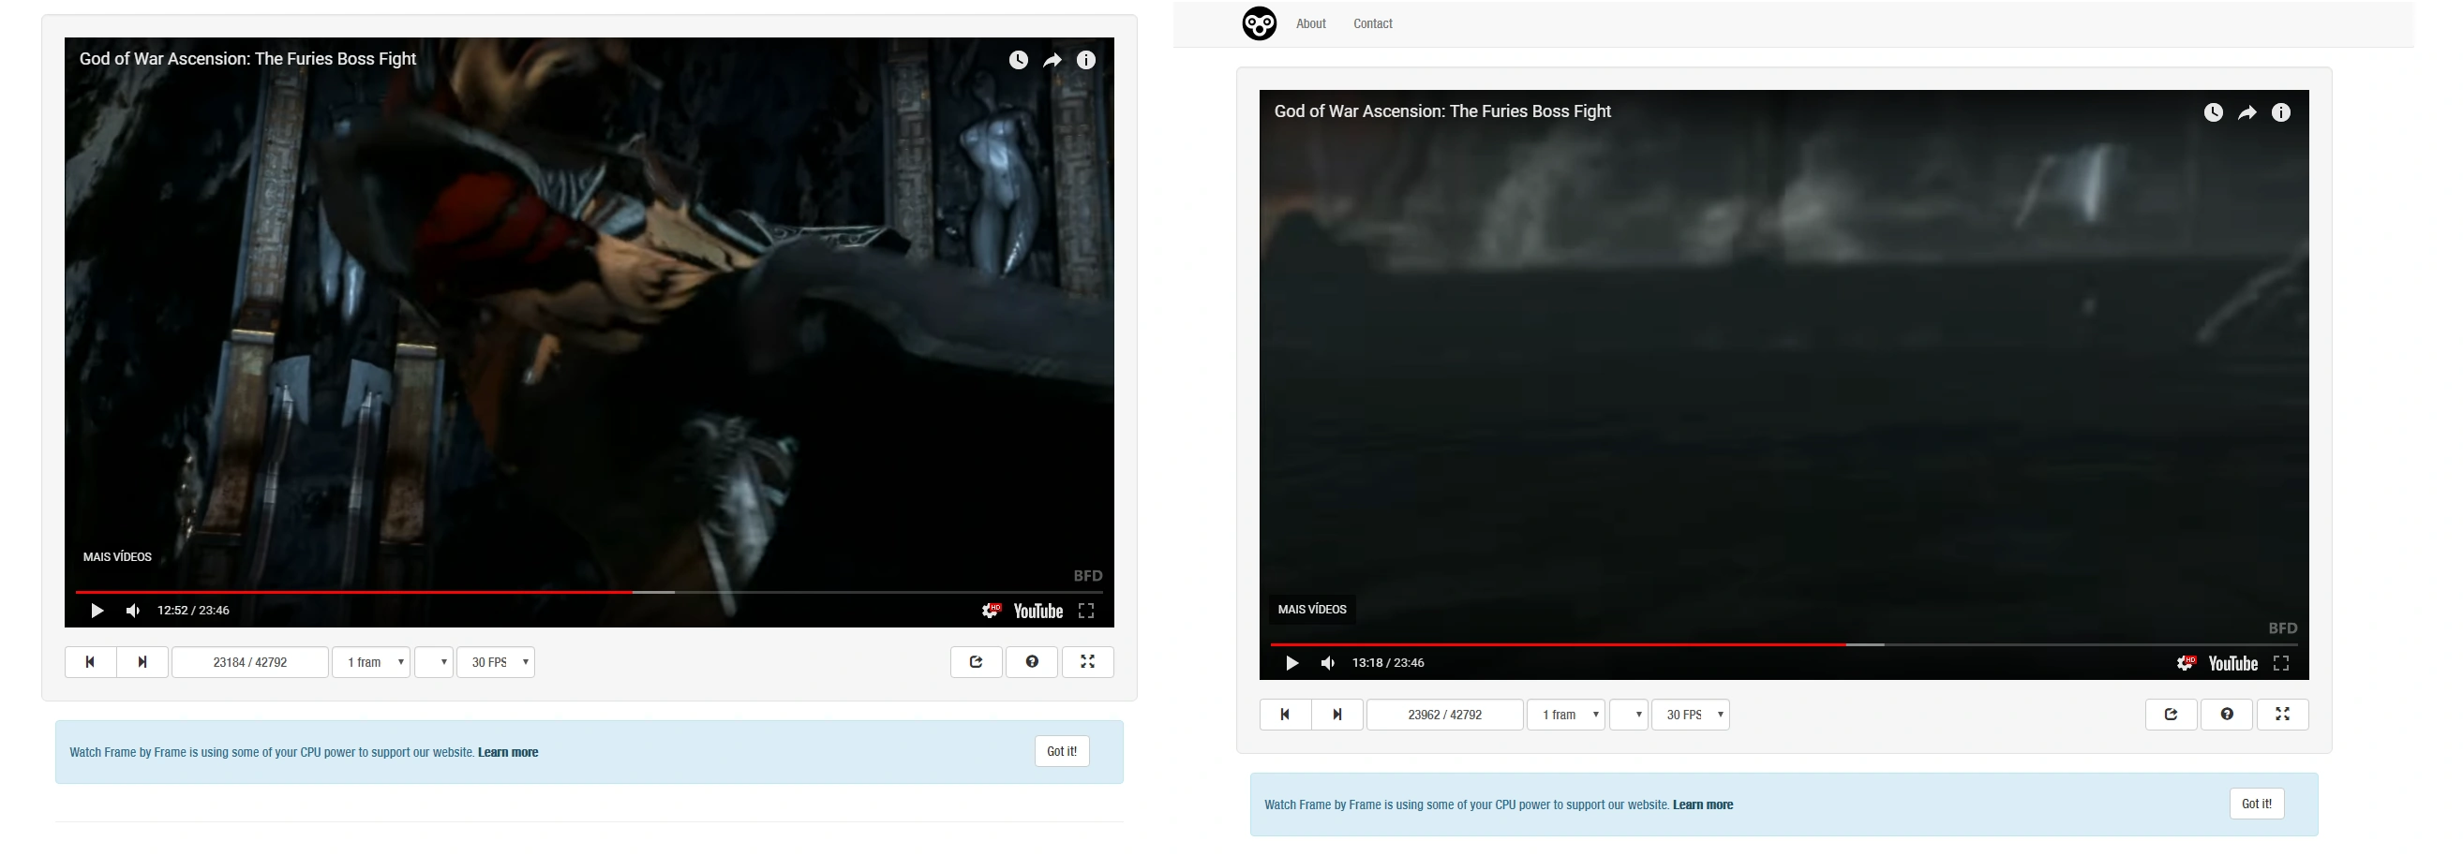
Task: Step forward one frame from frame 23184
Action: (142, 662)
